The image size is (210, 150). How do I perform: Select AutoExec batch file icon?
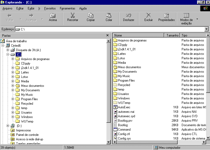(x=115, y=107)
